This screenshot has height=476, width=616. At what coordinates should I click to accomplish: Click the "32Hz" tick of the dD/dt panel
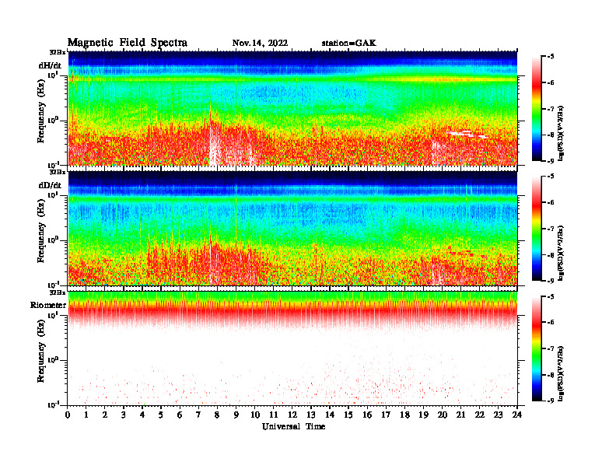[58, 172]
